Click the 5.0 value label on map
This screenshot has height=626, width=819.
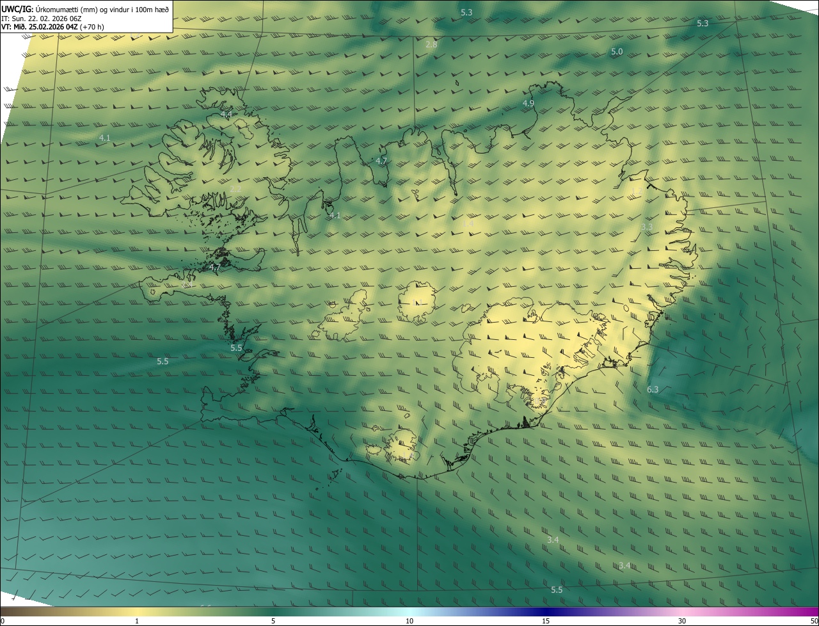tap(617, 51)
